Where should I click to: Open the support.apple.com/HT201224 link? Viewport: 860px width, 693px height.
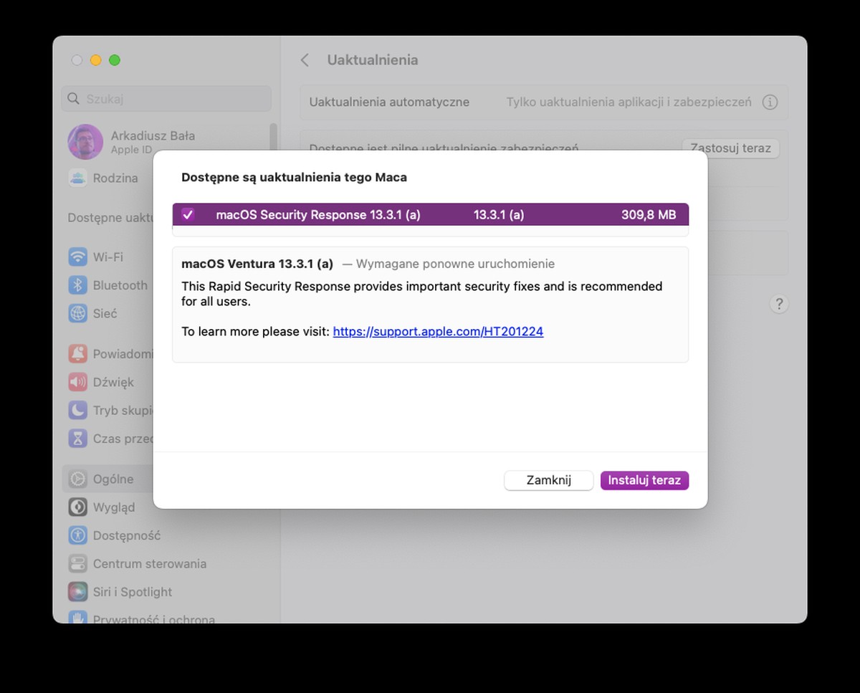point(438,331)
